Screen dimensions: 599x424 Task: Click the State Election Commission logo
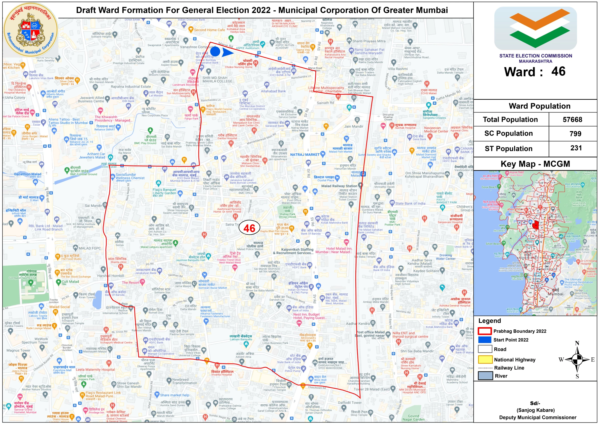tap(535, 28)
